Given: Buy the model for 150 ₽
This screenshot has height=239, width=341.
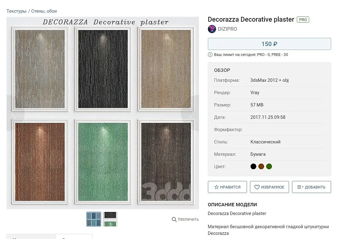Looking at the screenshot, I should (x=269, y=44).
